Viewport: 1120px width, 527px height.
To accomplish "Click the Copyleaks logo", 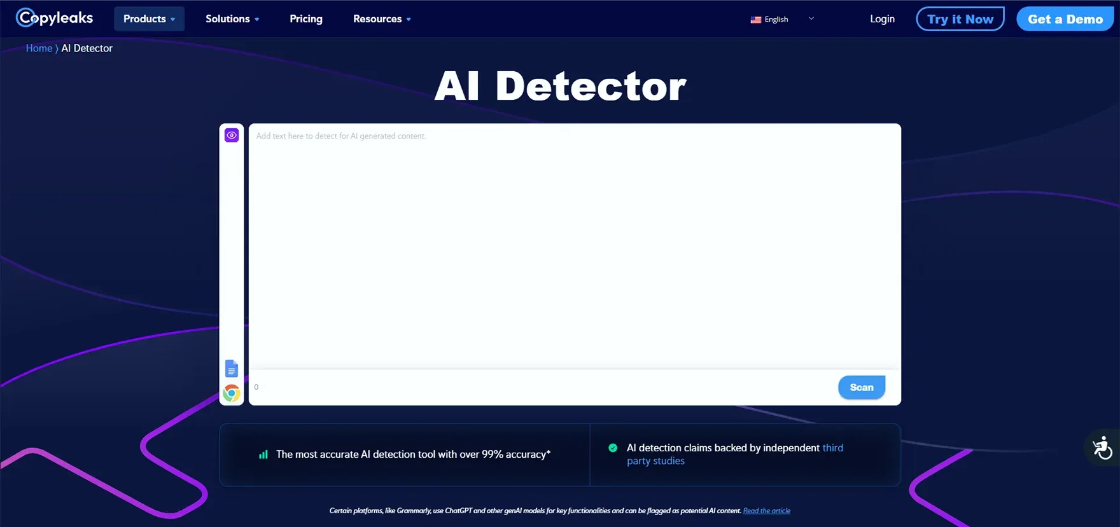I will tap(55, 18).
